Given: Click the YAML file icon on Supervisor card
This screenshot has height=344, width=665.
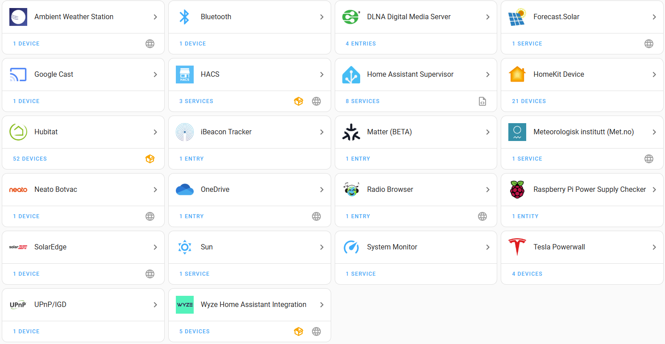Looking at the screenshot, I should click(482, 101).
